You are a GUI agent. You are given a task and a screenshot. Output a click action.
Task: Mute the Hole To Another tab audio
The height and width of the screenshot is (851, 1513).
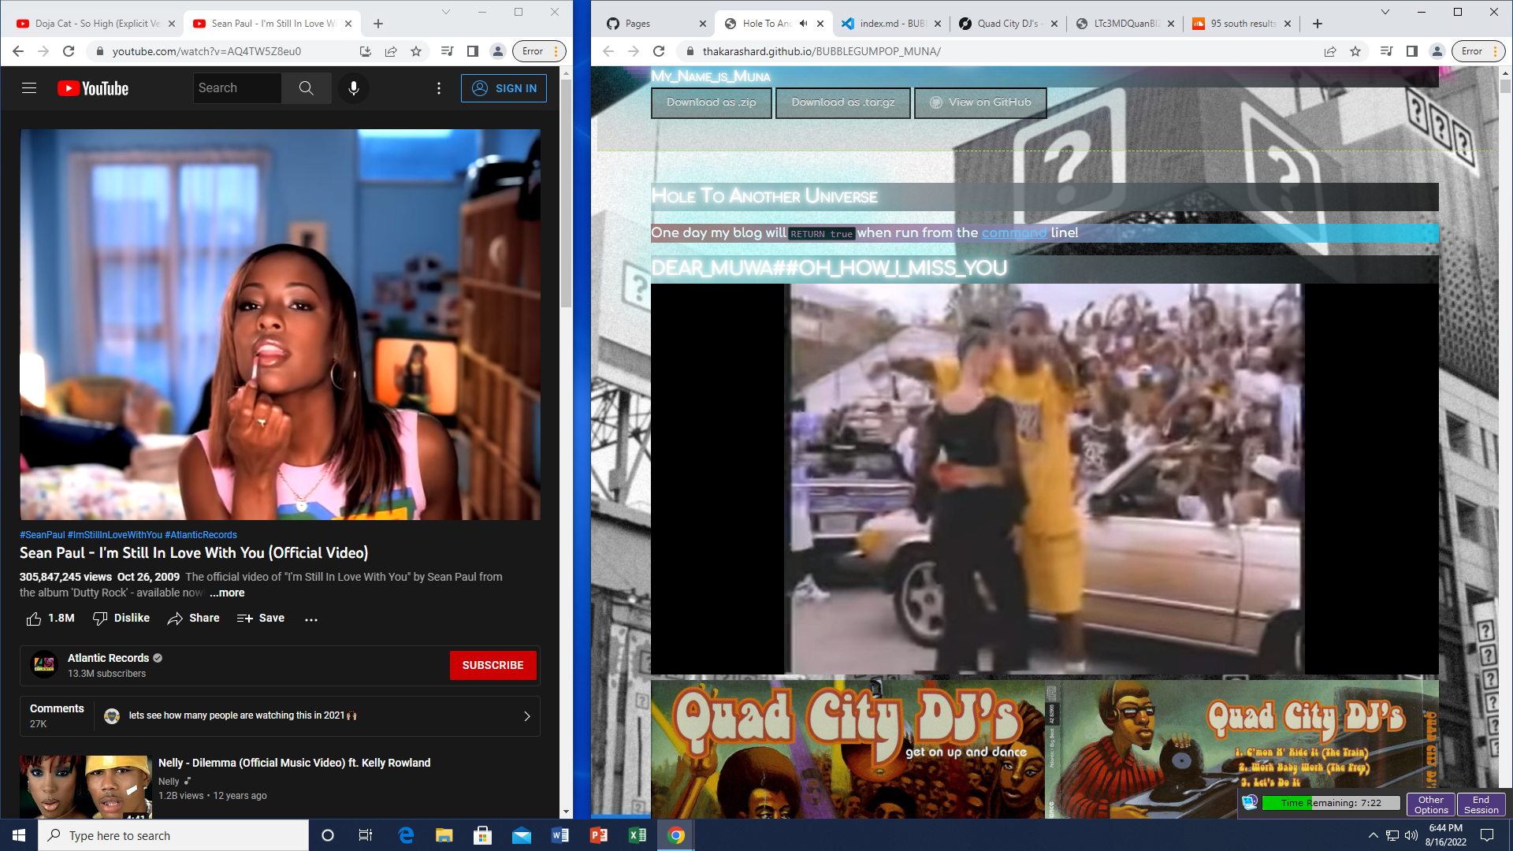pyautogui.click(x=803, y=24)
